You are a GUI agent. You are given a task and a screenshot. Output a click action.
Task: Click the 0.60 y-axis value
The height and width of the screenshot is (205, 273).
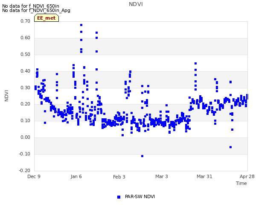pyautogui.click(x=26, y=38)
